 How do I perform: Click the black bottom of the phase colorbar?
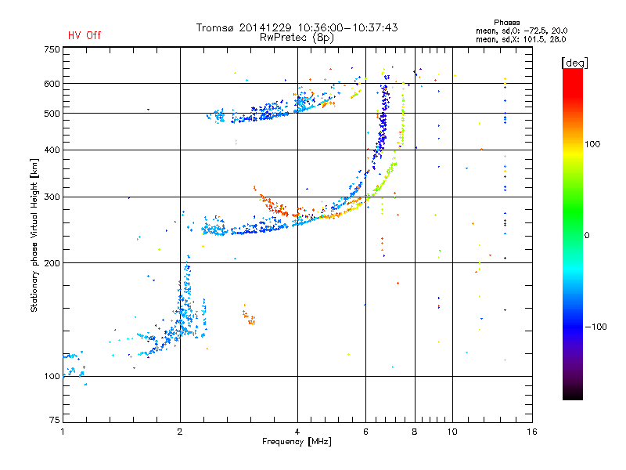pyautogui.click(x=573, y=394)
